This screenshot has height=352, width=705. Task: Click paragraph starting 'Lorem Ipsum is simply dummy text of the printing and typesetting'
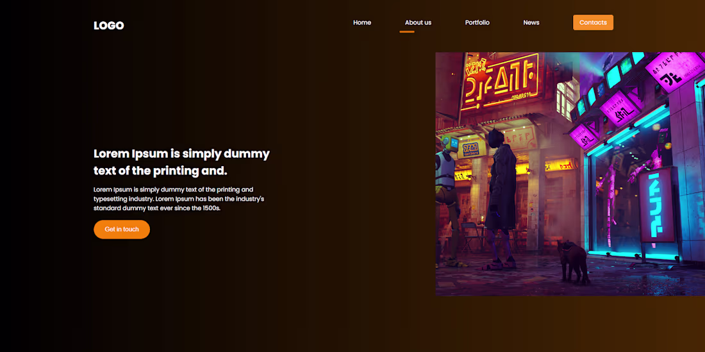pos(179,199)
